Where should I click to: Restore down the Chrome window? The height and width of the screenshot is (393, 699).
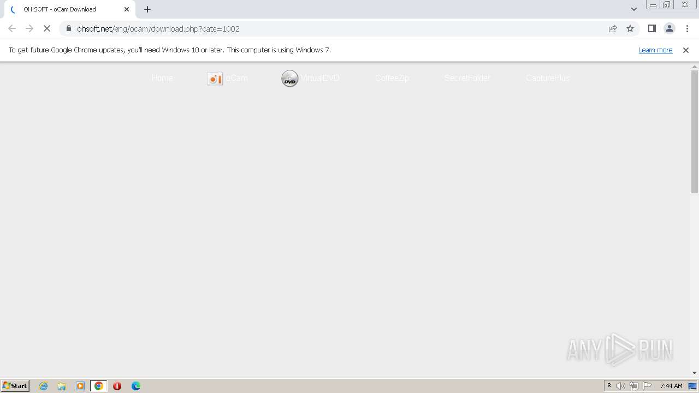[667, 5]
